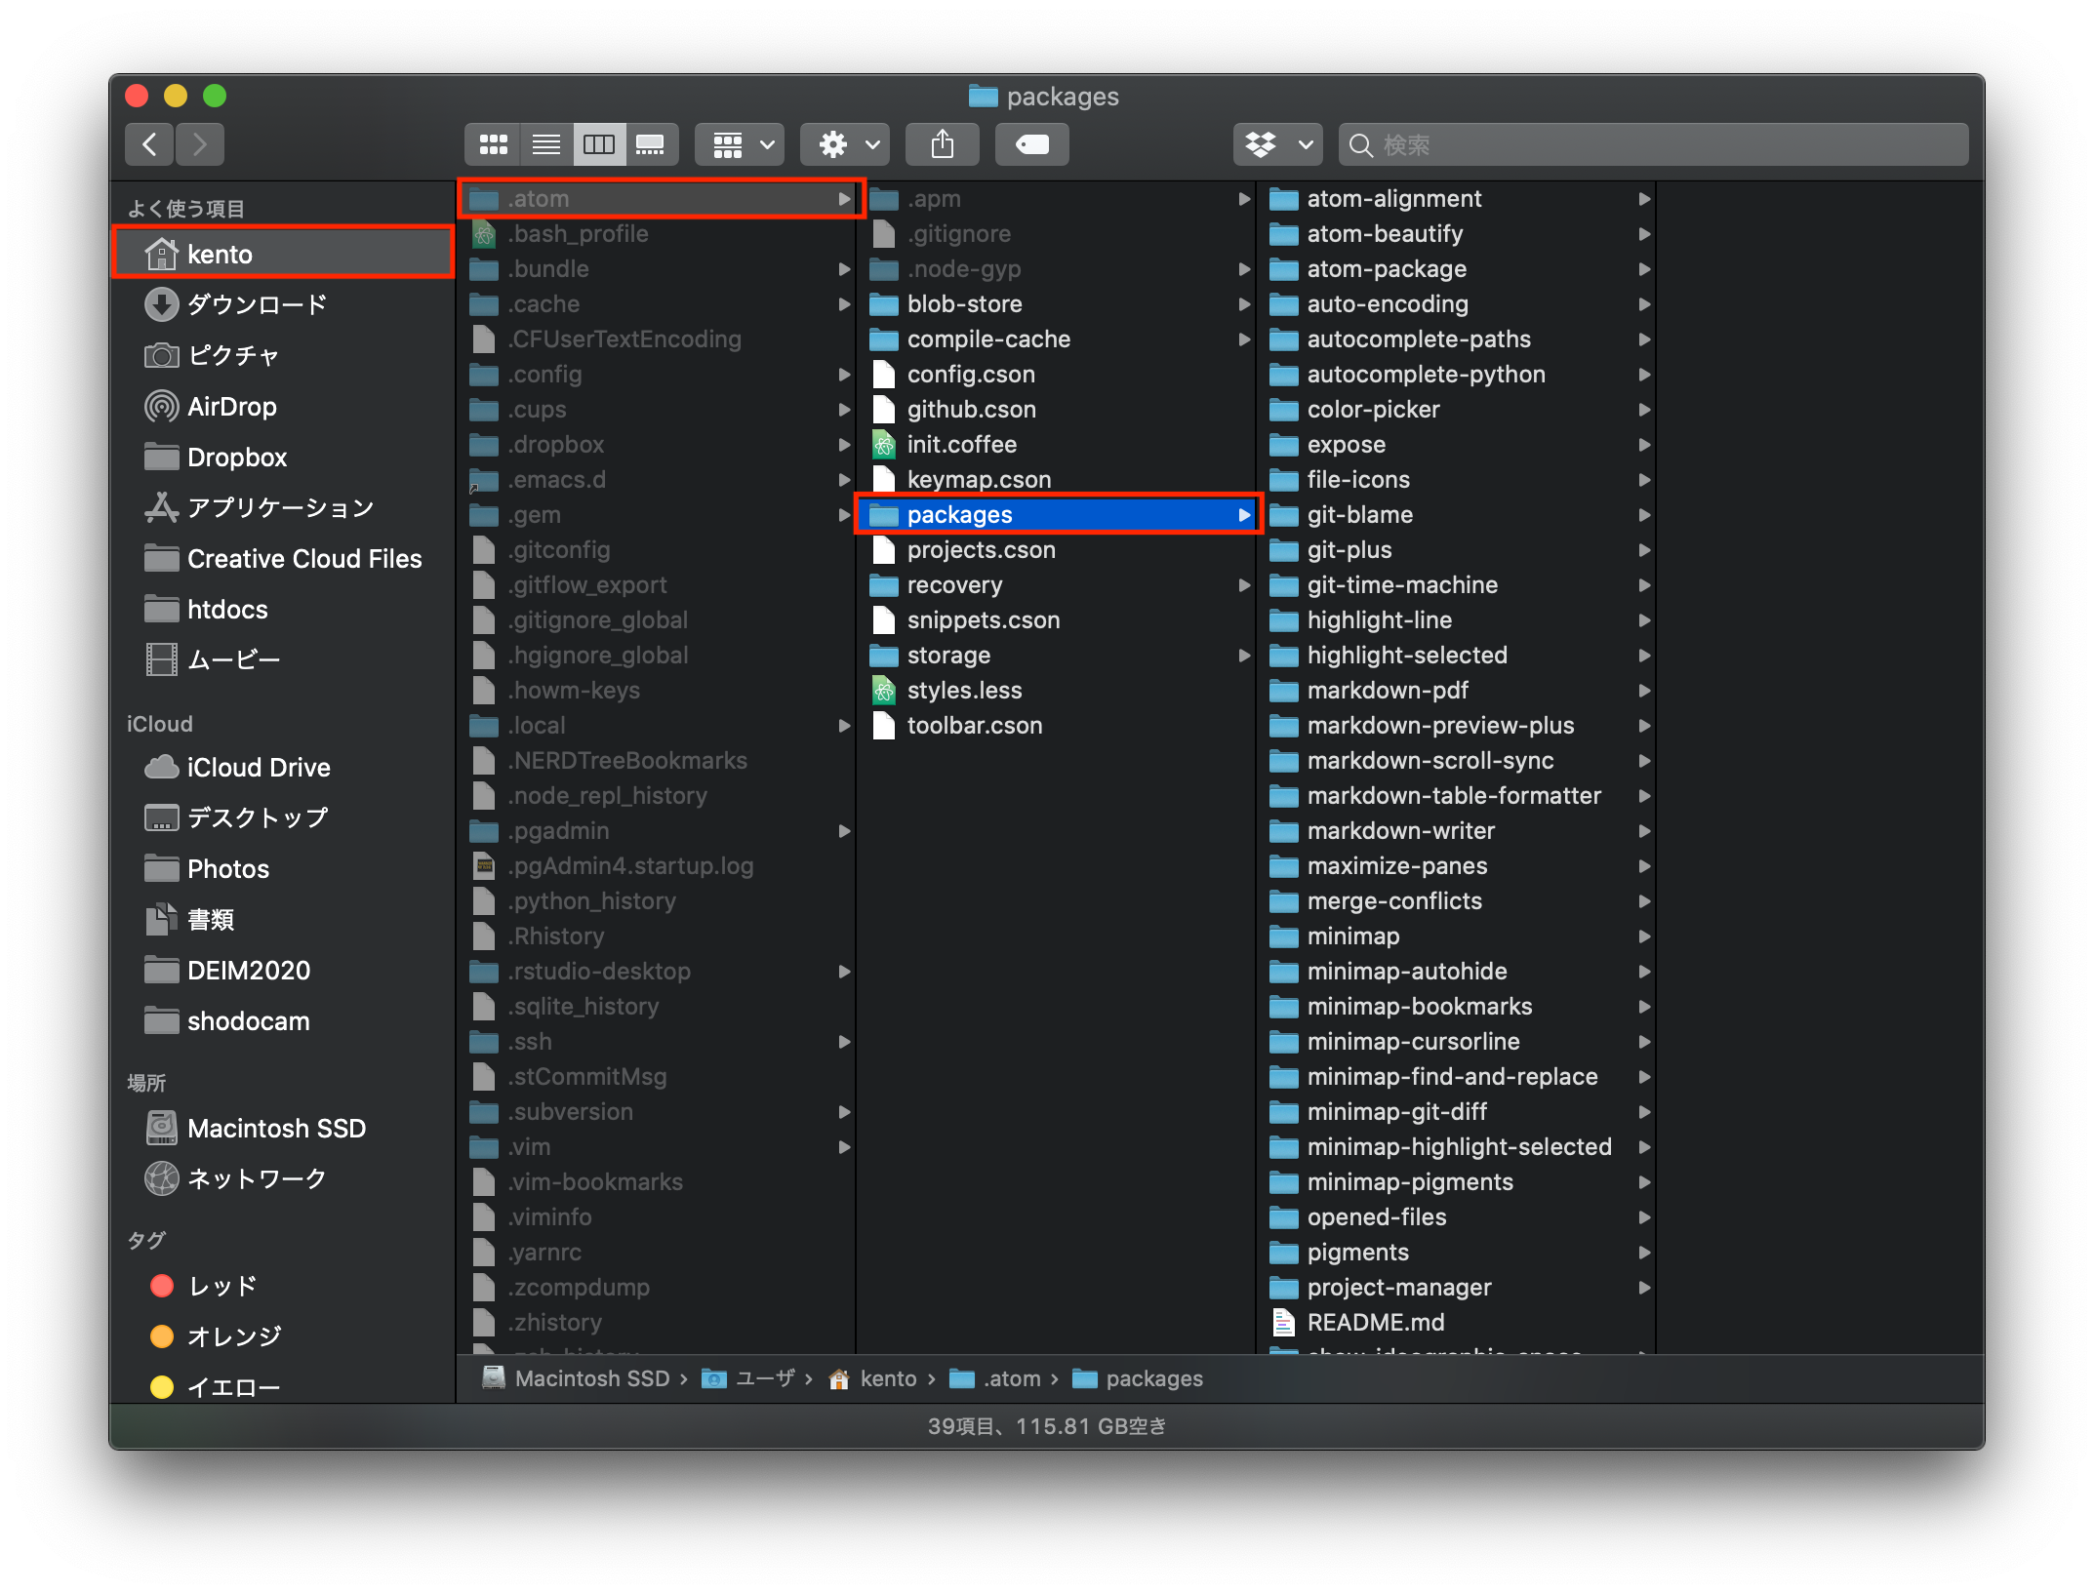Screen dimensions: 2094x1594
Task: Open ネットワーク in the sidebar
Action: (x=283, y=1178)
